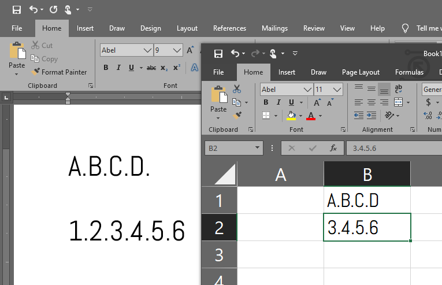
Task: Save the Excel workbook
Action: 218,54
